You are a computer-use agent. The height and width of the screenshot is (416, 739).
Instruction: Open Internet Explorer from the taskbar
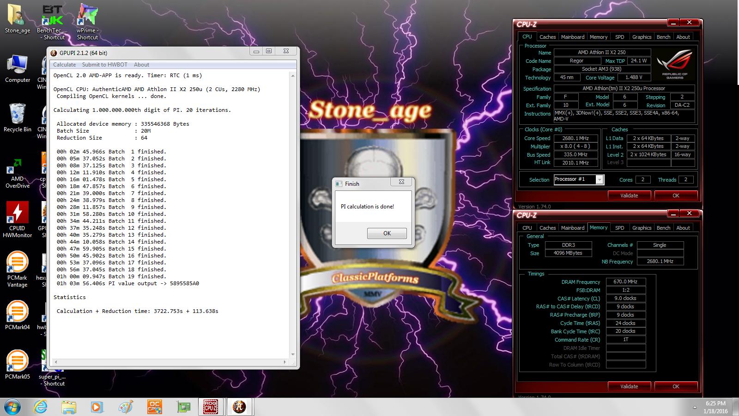click(x=41, y=407)
